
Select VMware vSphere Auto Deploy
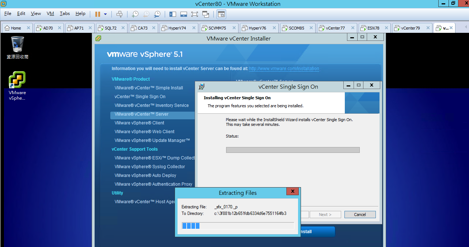click(145, 175)
